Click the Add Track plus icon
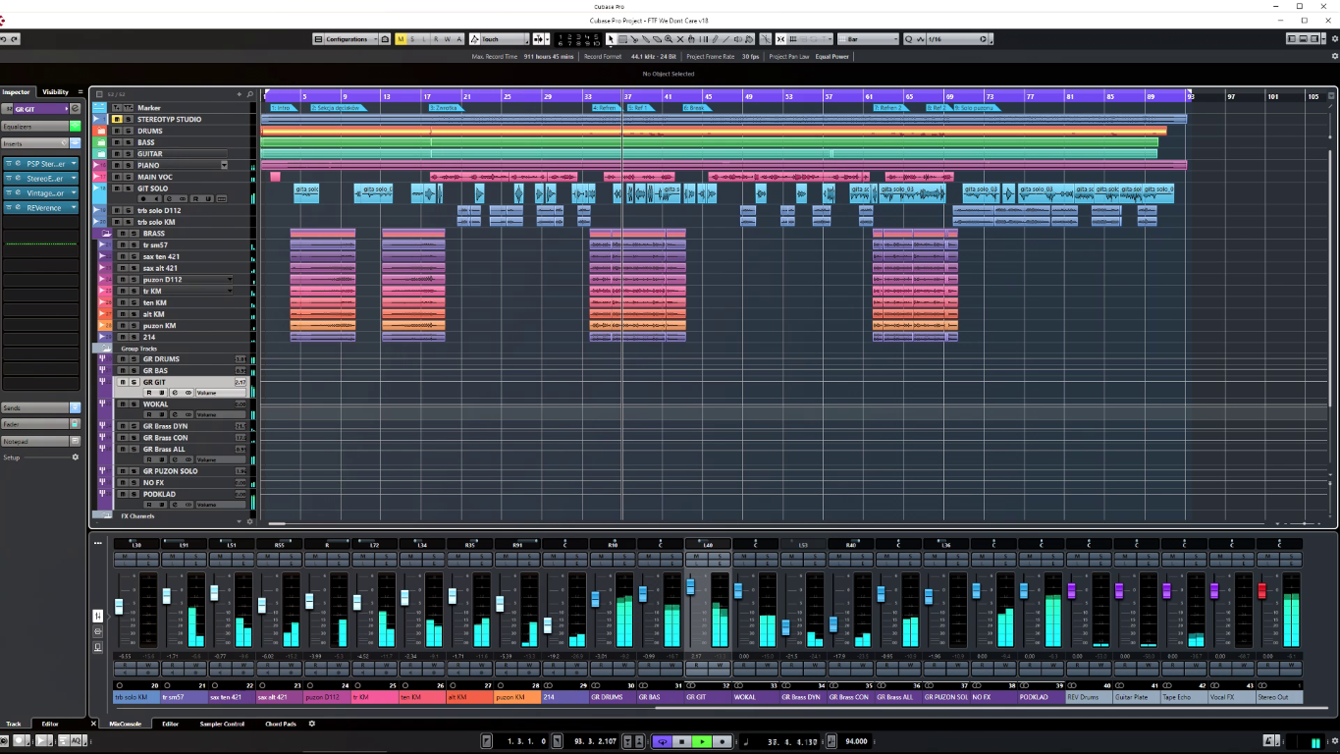 pyautogui.click(x=239, y=95)
